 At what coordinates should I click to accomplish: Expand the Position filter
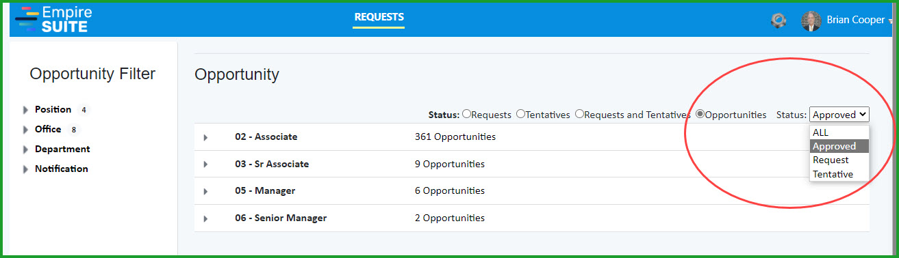coord(26,110)
